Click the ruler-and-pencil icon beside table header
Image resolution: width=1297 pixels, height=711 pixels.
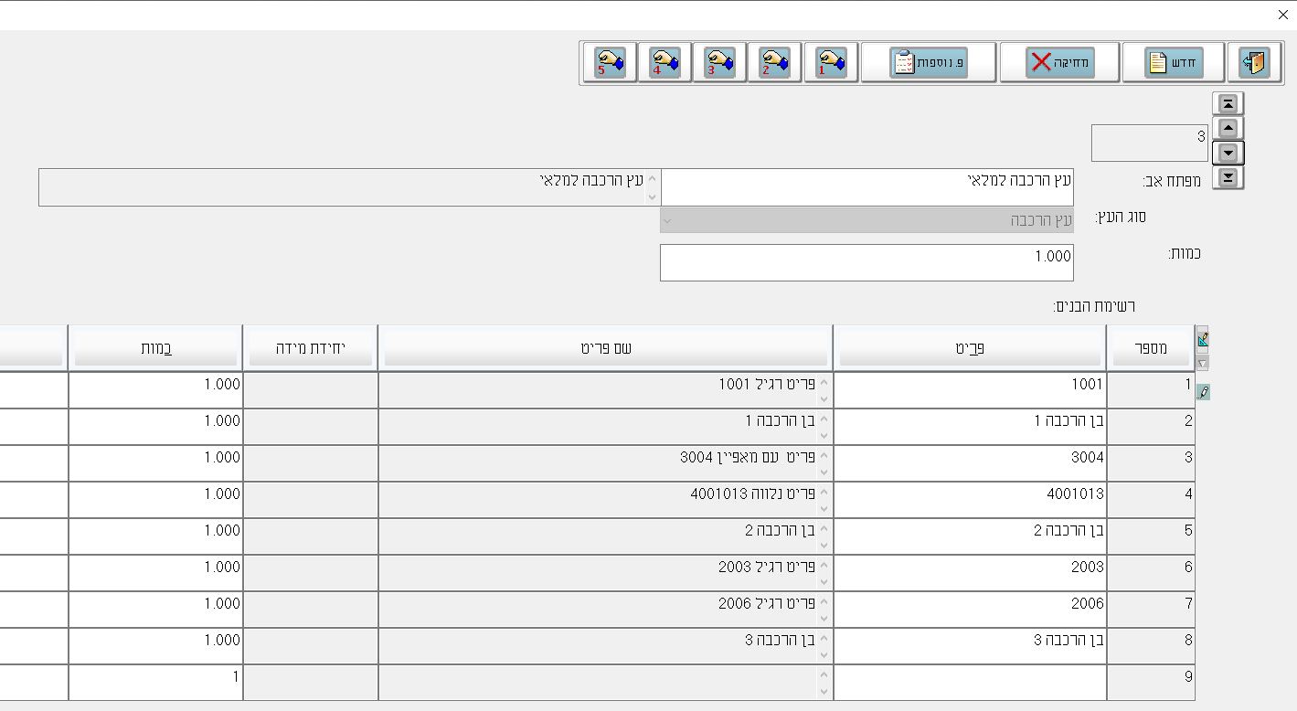(x=1202, y=341)
